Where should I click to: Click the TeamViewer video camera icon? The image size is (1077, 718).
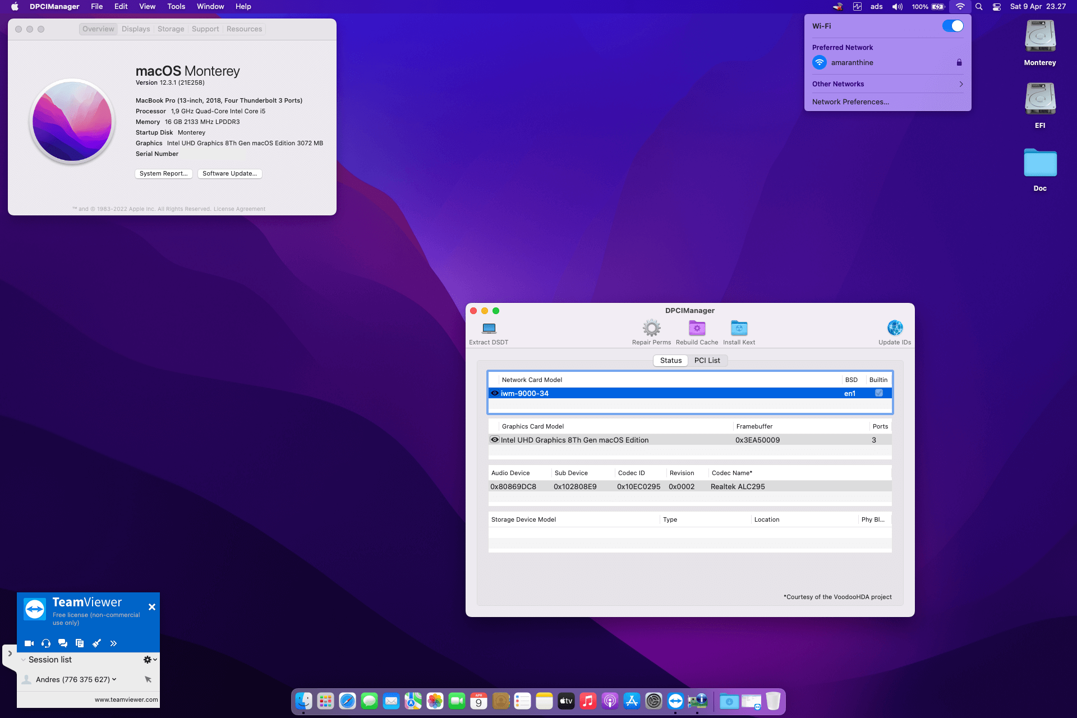[x=29, y=643]
